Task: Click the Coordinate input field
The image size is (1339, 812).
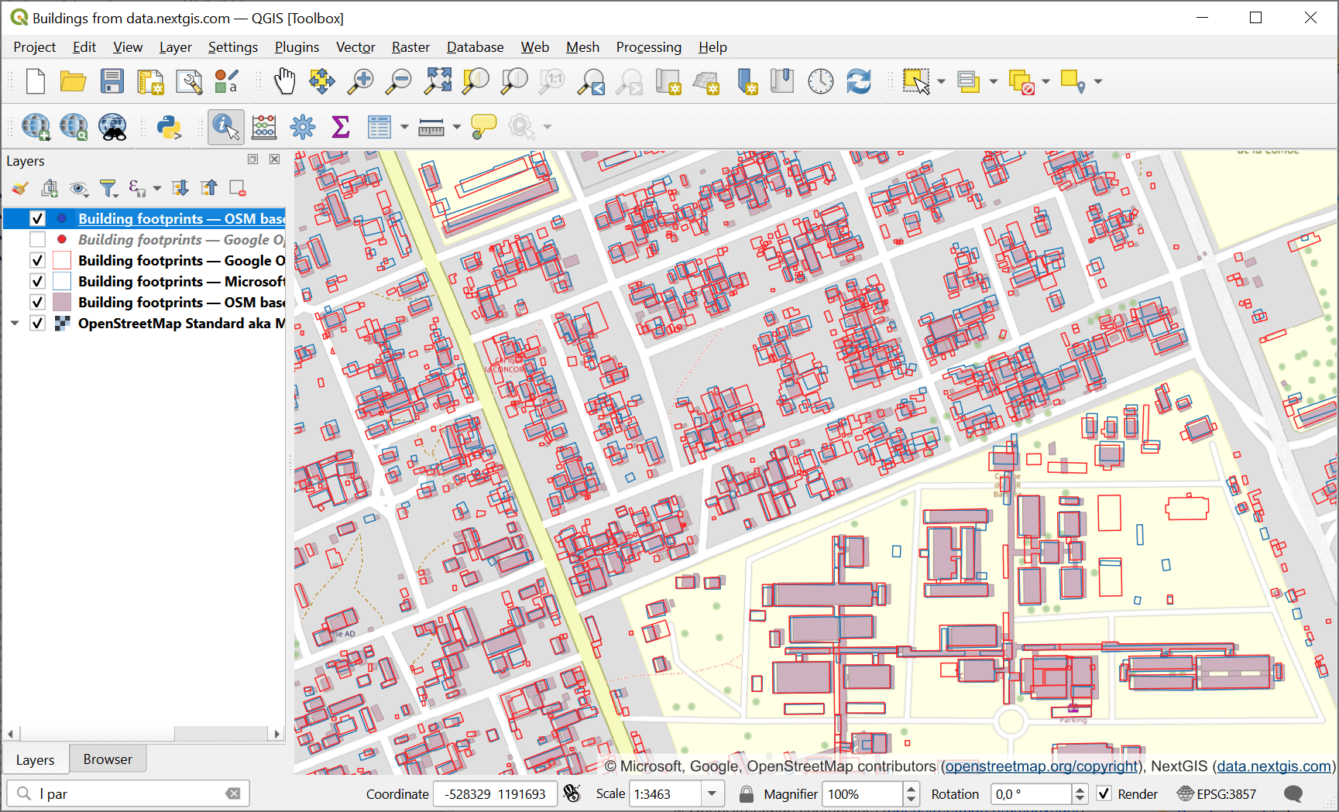Action: coord(495,794)
